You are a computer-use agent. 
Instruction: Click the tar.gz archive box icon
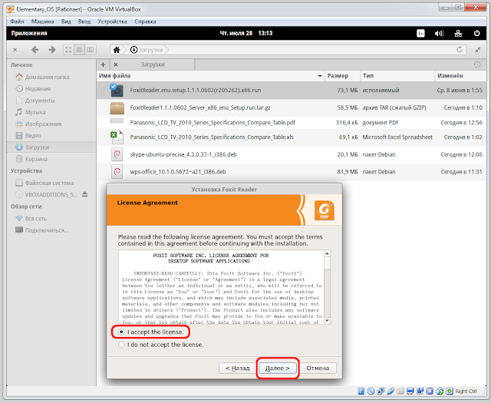pos(117,108)
